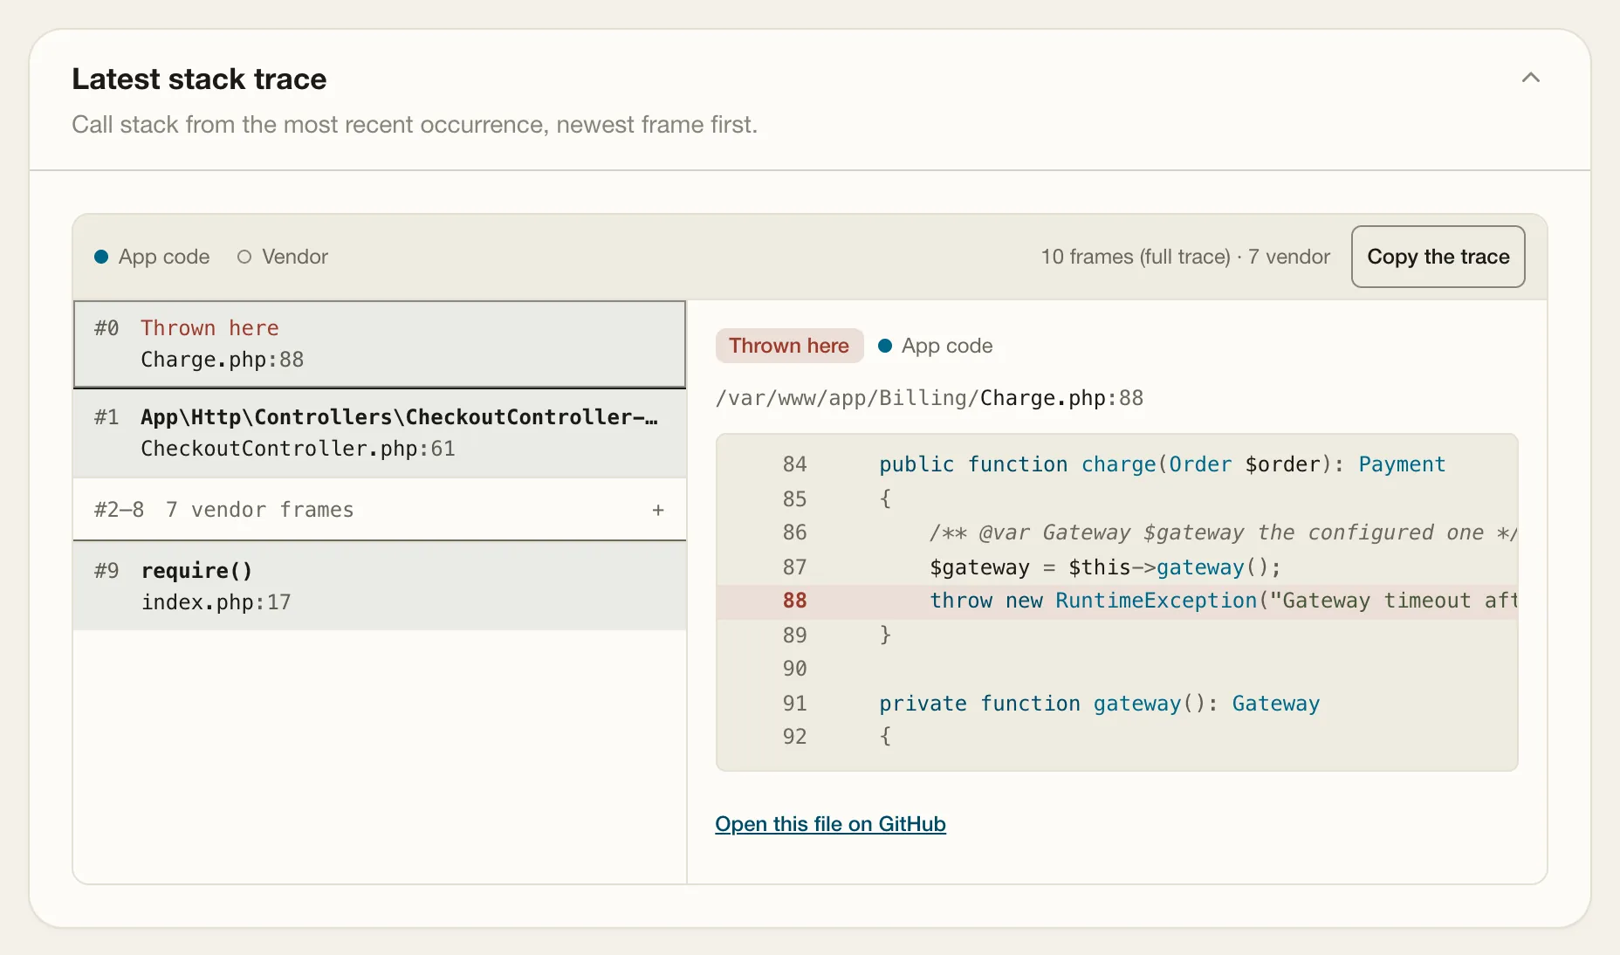Click line 87 $gateway assignment
Viewport: 1620px width, 955px height.
(x=1116, y=567)
